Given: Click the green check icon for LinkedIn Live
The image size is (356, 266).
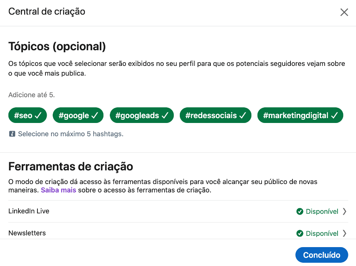Looking at the screenshot, I should pyautogui.click(x=300, y=211).
